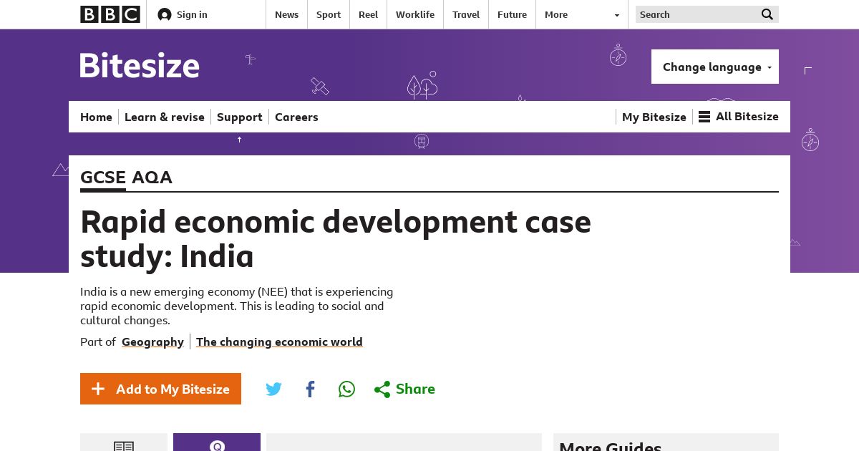859x451 pixels.
Task: Go to Bitesize Home
Action: (x=96, y=117)
